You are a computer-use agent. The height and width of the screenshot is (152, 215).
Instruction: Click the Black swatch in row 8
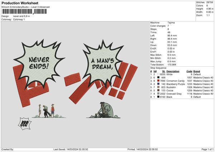click(x=158, y=97)
